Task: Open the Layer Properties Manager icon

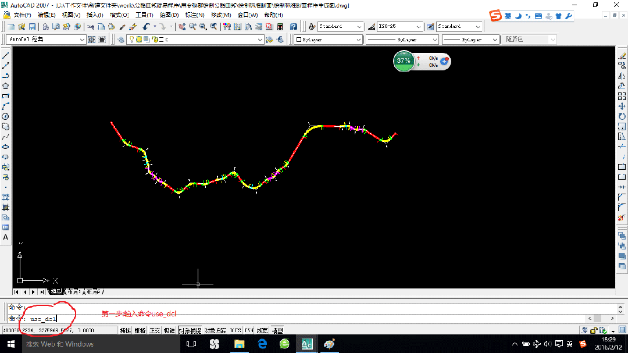Action: [121, 40]
